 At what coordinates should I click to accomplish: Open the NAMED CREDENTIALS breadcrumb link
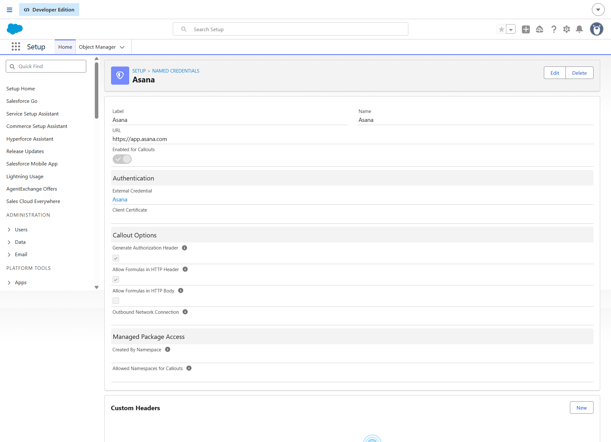click(x=176, y=71)
